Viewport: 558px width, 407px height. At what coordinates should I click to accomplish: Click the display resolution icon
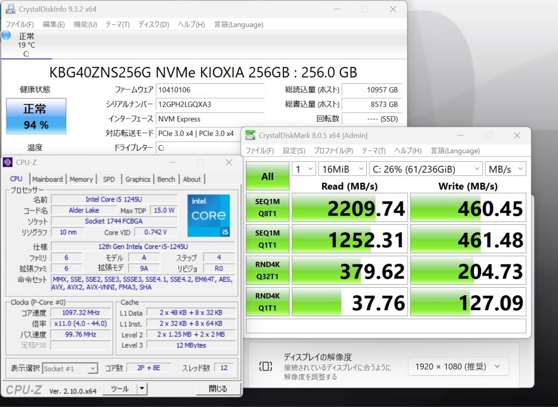pyautogui.click(x=265, y=366)
